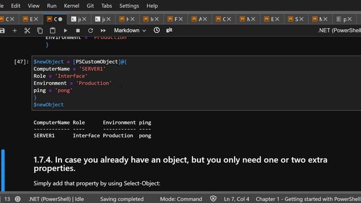
Task: Close the tab labeled S
Action: [x=301, y=19]
